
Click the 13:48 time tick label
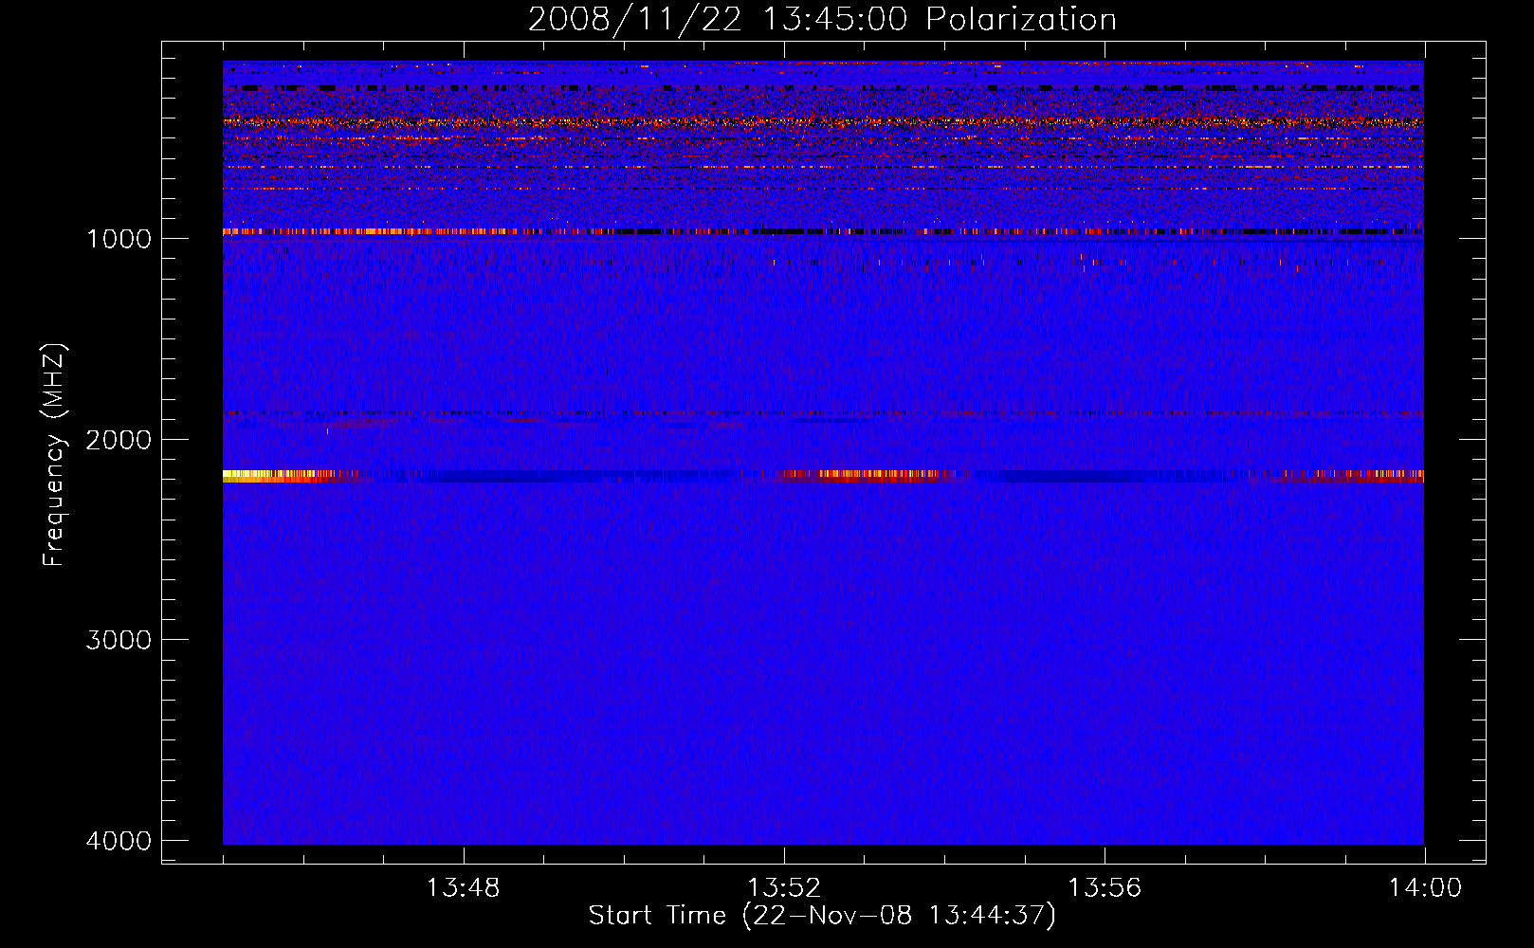tap(463, 888)
